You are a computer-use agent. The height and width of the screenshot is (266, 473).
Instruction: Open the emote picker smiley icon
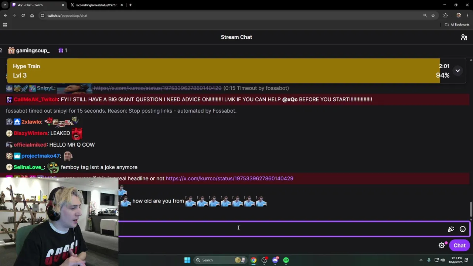pyautogui.click(x=462, y=229)
